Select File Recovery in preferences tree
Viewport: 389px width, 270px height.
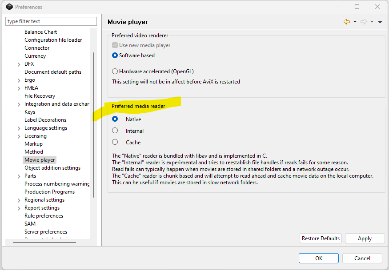[40, 96]
